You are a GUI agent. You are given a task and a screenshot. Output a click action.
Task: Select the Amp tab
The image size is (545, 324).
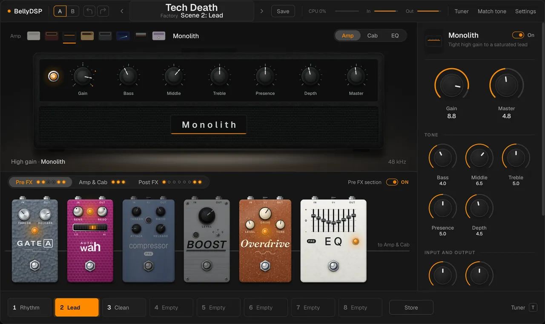pyautogui.click(x=348, y=35)
